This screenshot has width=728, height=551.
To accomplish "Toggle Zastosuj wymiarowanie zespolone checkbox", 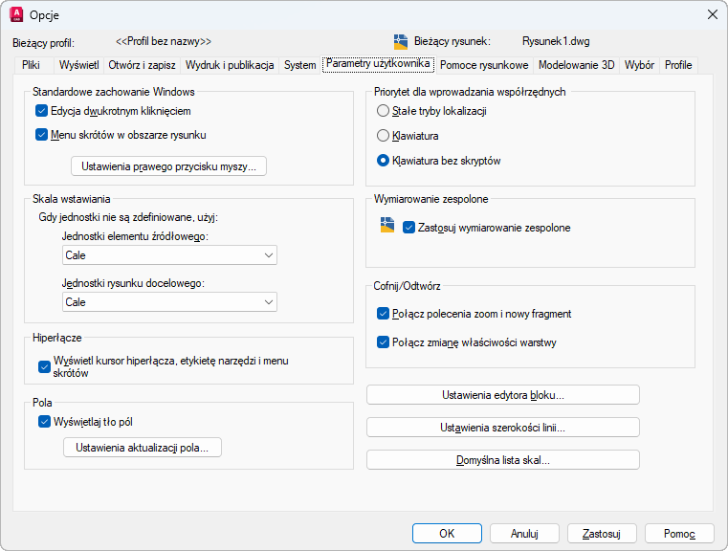I will pyautogui.click(x=409, y=228).
